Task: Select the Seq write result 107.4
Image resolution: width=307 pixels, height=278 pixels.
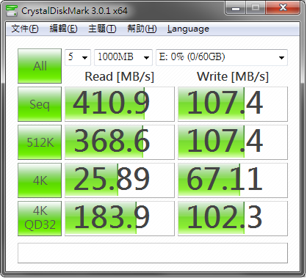Action: pyautogui.click(x=233, y=104)
